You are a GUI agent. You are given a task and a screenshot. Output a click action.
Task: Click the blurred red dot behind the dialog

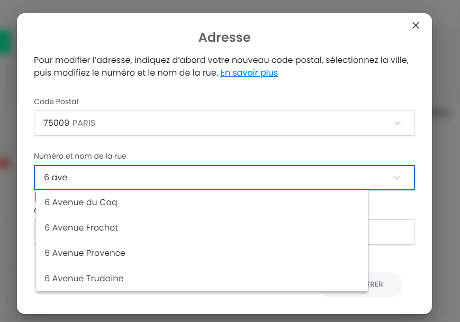click(x=5, y=163)
